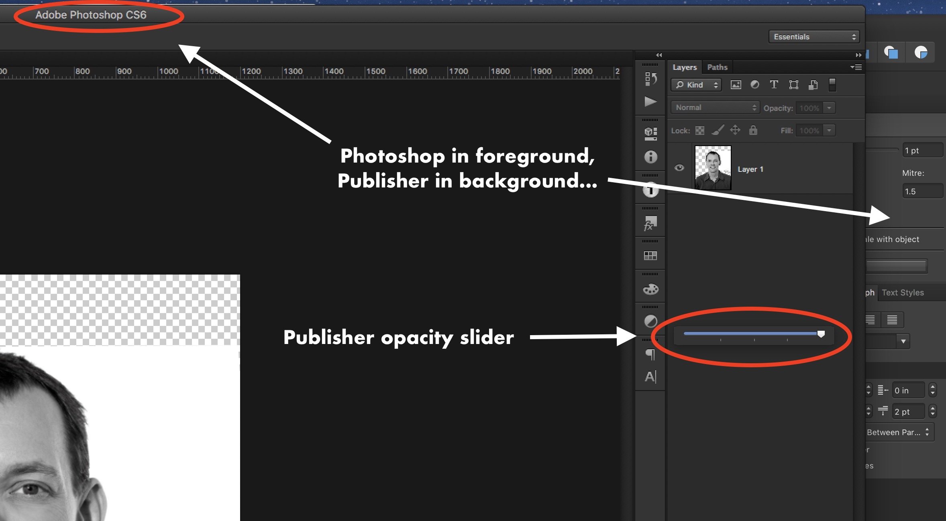Viewport: 946px width, 521px height.
Task: Click Publisher's white-circle boolean shape icon
Action: [921, 53]
